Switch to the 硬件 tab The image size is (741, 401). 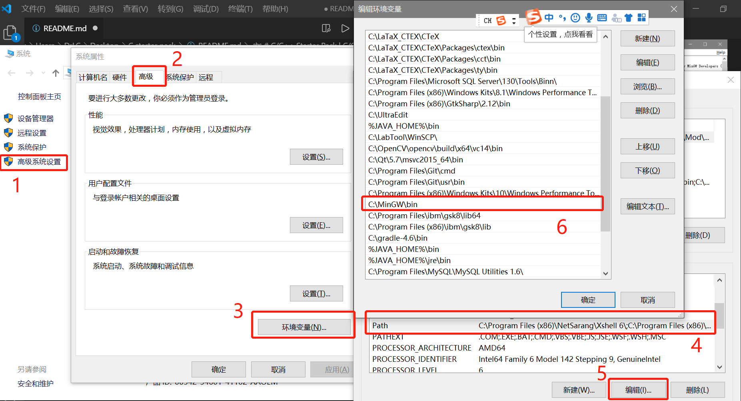click(x=120, y=77)
